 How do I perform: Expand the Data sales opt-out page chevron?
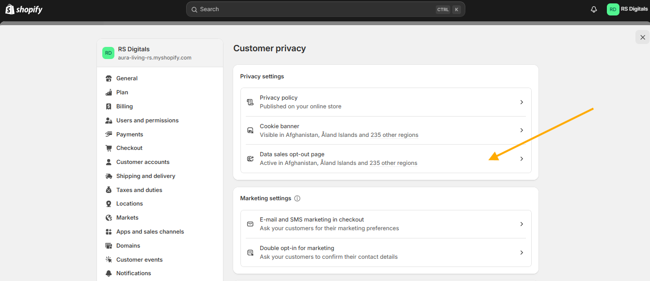click(522, 159)
